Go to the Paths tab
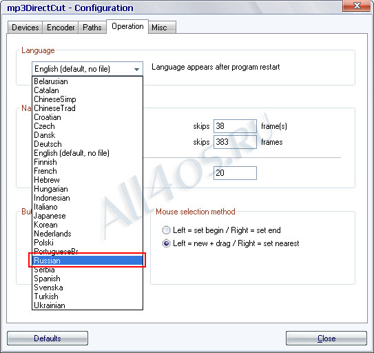The width and height of the screenshot is (374, 353). pyautogui.click(x=92, y=27)
